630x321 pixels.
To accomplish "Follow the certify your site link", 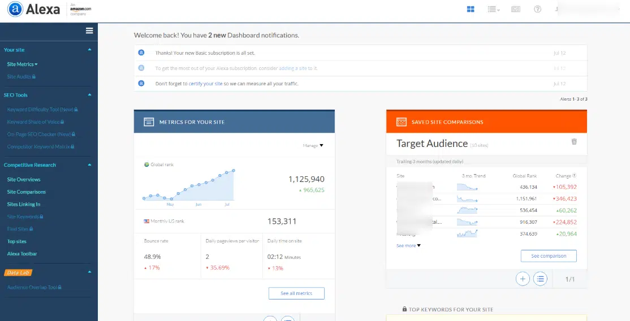I will click(205, 84).
